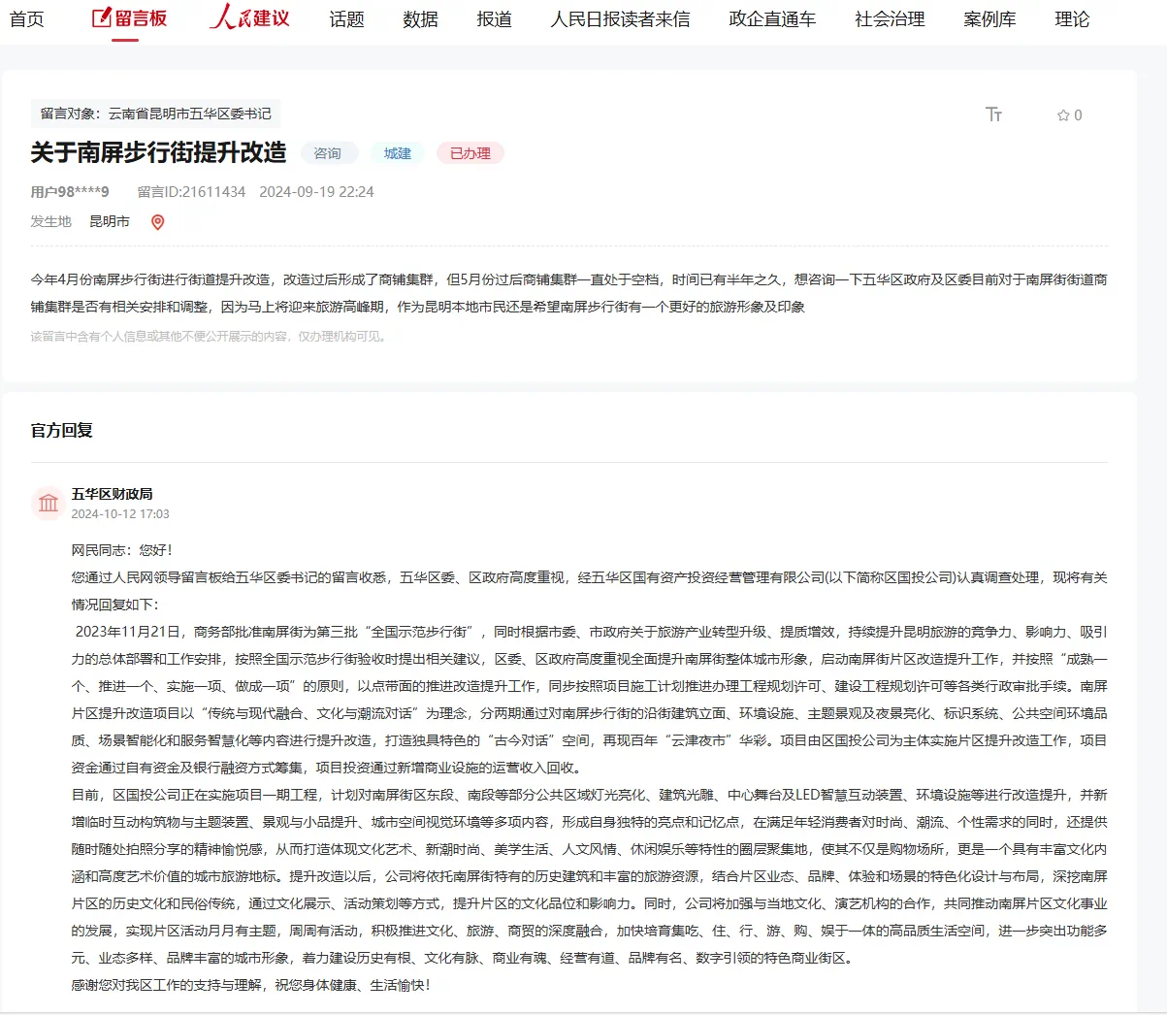Go to 案例库 page
1167x1015 pixels.
(x=989, y=19)
